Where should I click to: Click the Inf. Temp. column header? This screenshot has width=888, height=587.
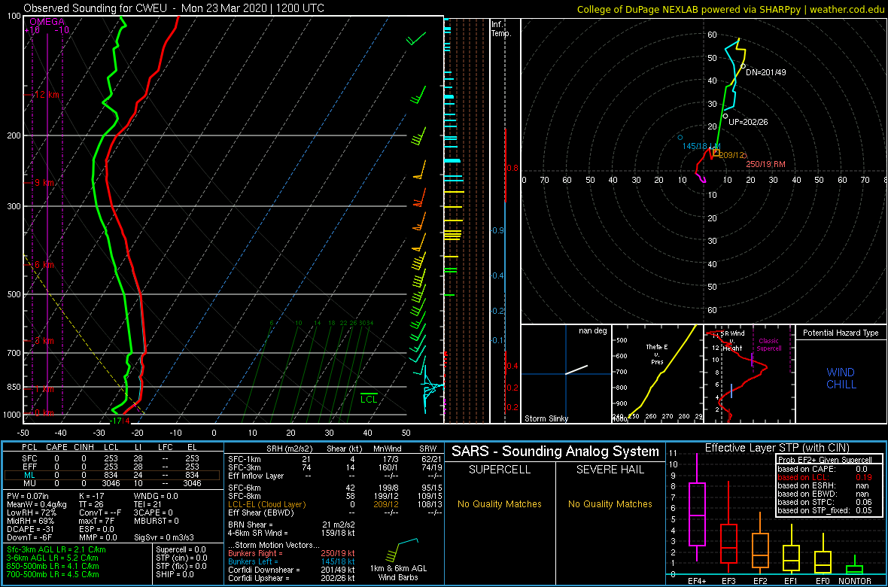[x=502, y=29]
